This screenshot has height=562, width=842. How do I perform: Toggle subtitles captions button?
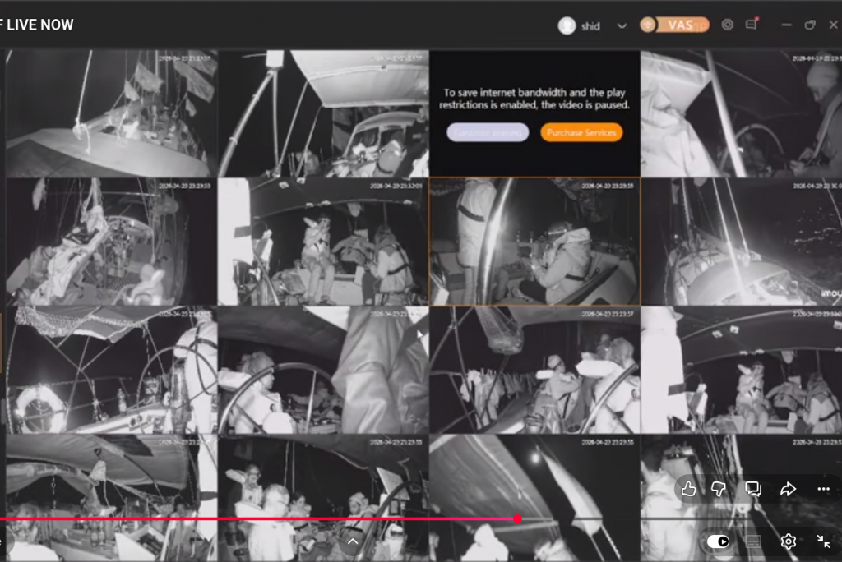[x=752, y=541]
